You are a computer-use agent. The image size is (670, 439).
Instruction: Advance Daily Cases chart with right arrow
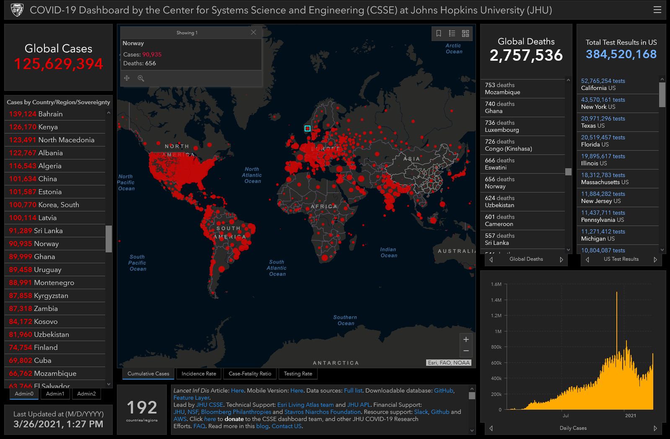point(655,428)
